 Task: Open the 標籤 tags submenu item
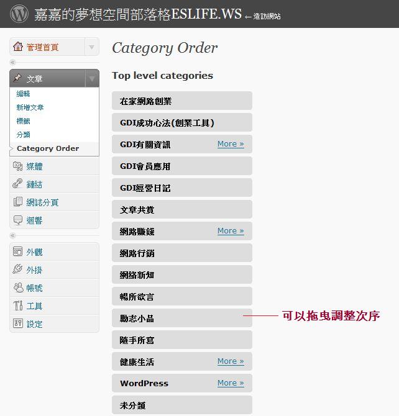(x=24, y=121)
